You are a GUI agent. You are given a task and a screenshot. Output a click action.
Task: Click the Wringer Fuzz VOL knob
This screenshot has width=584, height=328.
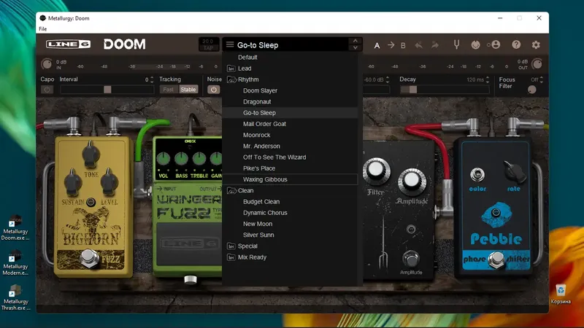(163, 159)
